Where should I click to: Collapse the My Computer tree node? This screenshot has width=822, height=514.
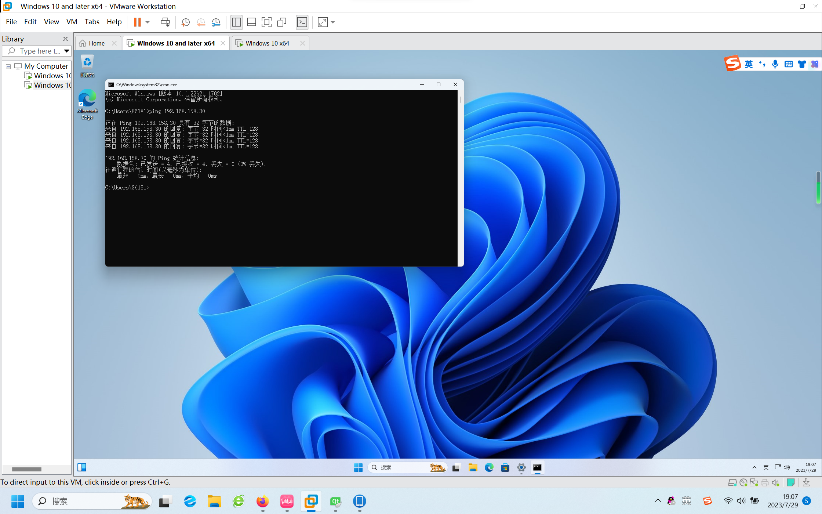tap(8, 66)
